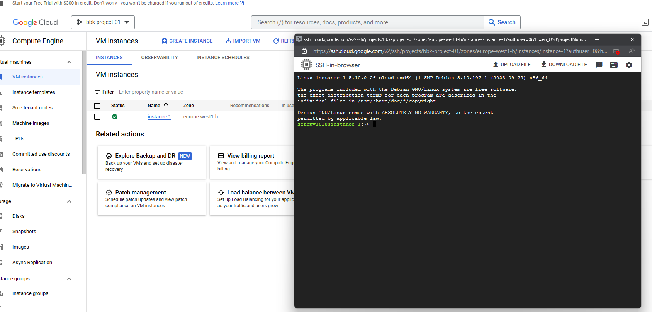This screenshot has width=652, height=312.
Task: Click the pop-up blocked icon in SSH address bar
Action: coord(616,51)
